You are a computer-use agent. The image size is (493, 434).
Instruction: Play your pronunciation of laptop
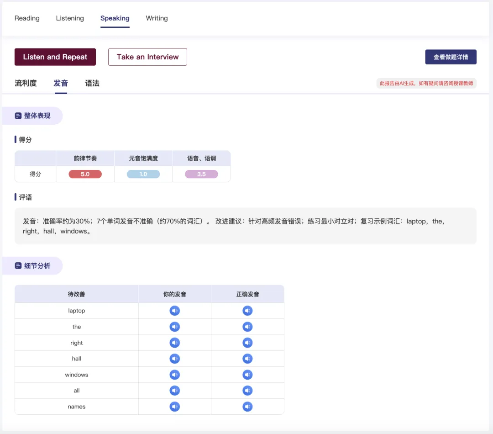coord(174,311)
